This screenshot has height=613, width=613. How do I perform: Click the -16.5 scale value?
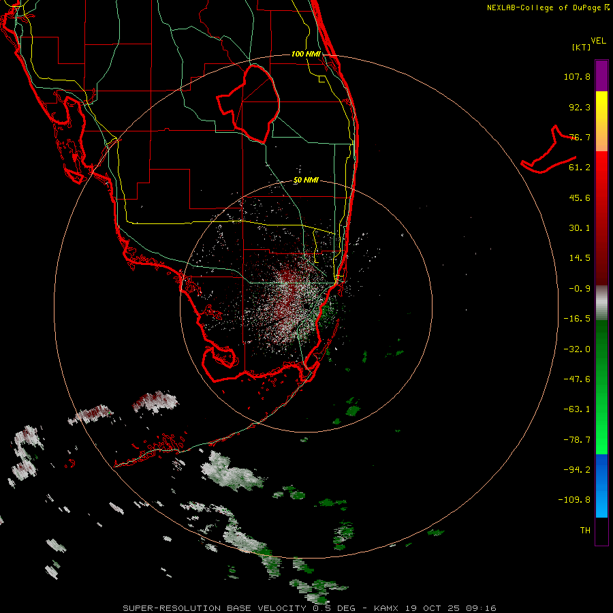(x=577, y=319)
